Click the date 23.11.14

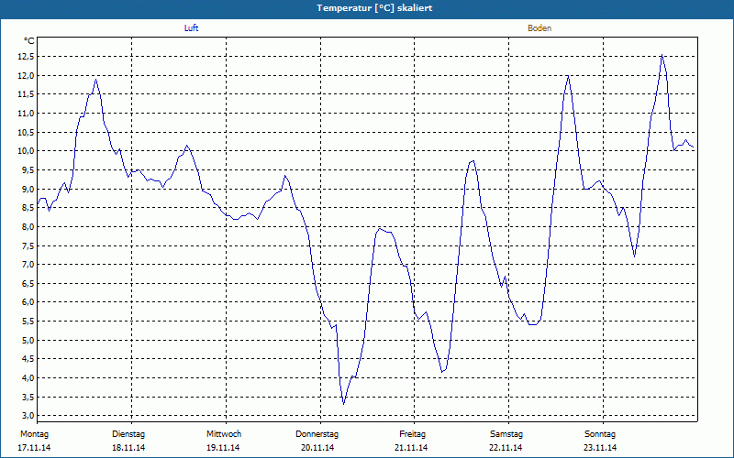coord(600,448)
